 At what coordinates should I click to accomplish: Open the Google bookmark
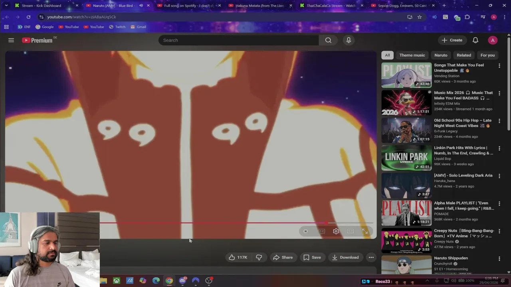[44, 27]
